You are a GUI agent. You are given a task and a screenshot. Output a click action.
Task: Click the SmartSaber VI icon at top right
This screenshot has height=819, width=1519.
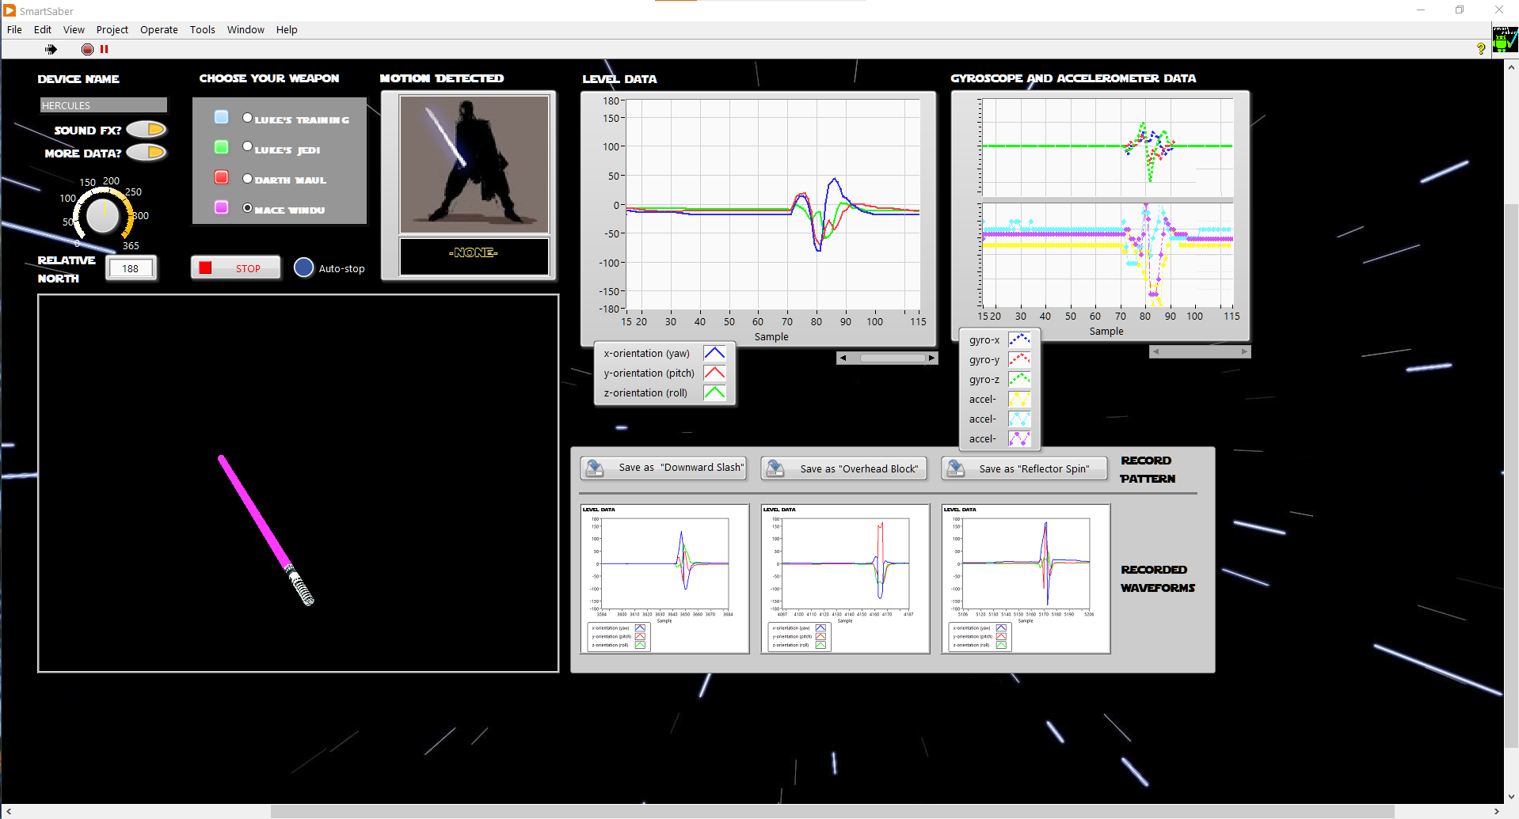tap(1505, 40)
